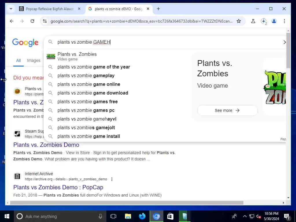Viewport: 296px width, 222px height.
Task: Click the horizontal scrollbar thumb
Action: coord(127,203)
